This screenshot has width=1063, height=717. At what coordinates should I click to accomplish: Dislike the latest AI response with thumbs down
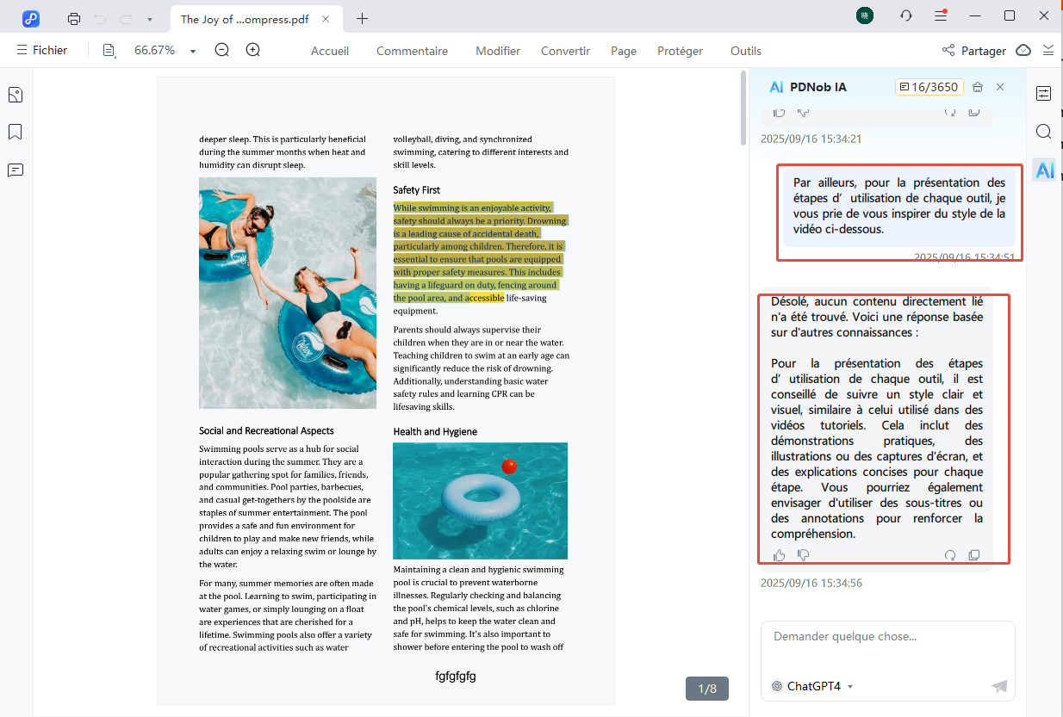(x=803, y=555)
